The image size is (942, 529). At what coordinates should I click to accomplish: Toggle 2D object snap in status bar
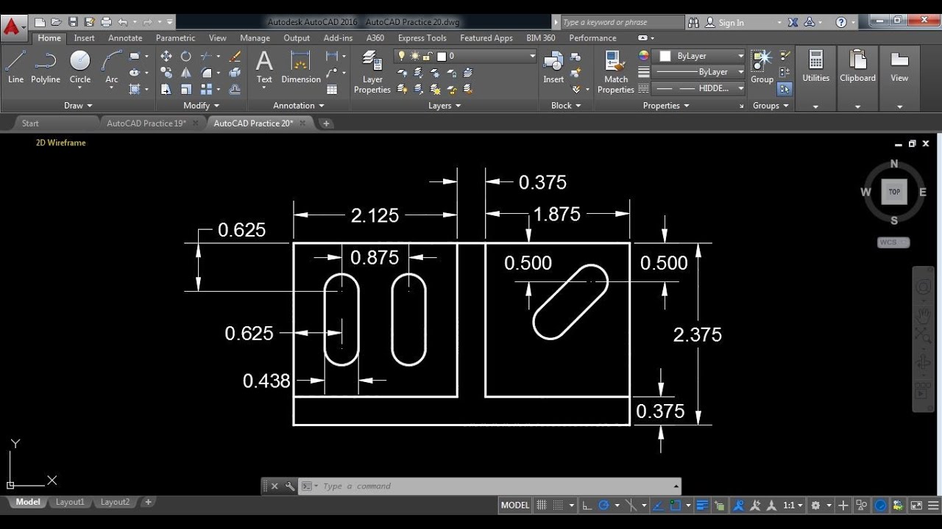pos(675,505)
